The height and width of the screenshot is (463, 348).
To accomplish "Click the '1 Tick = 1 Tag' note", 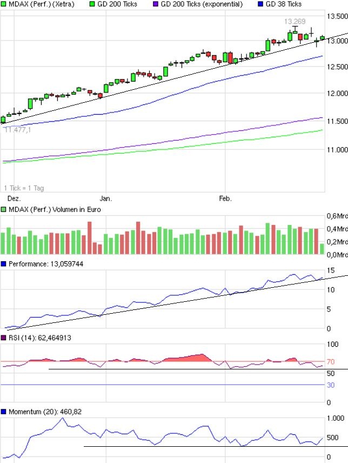I will tap(24, 188).
